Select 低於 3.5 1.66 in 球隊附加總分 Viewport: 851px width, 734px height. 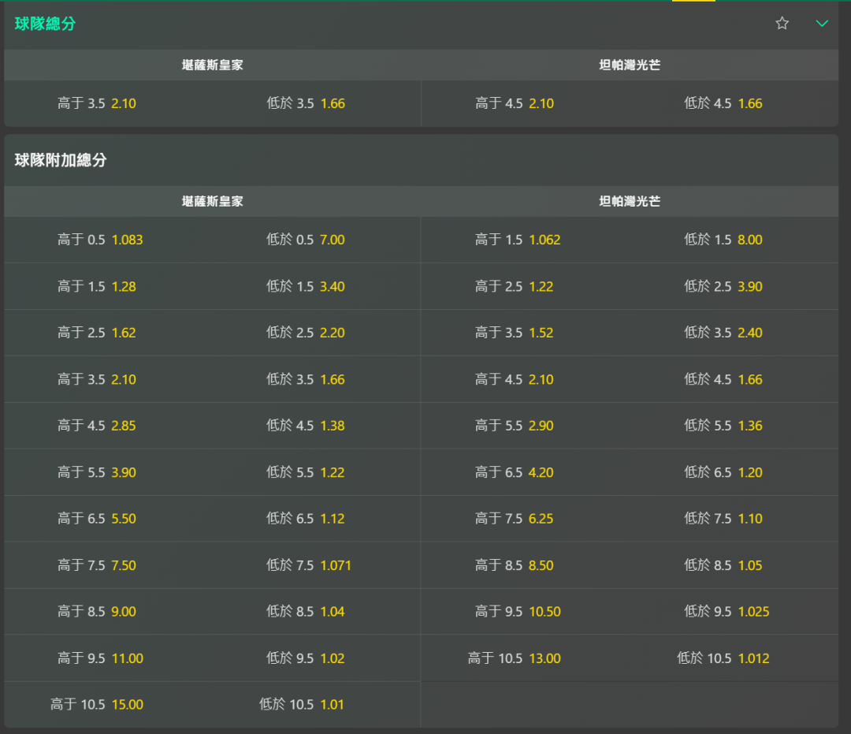(306, 379)
